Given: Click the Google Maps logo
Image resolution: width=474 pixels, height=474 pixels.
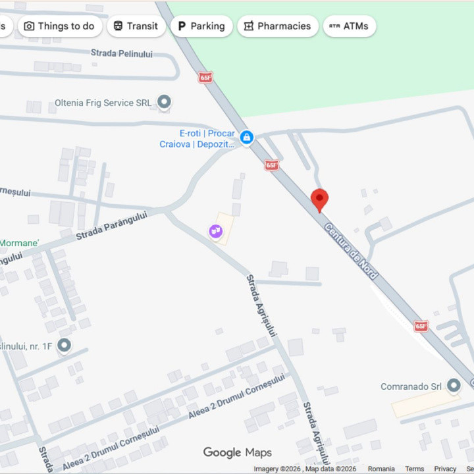Looking at the screenshot, I should coord(237,452).
